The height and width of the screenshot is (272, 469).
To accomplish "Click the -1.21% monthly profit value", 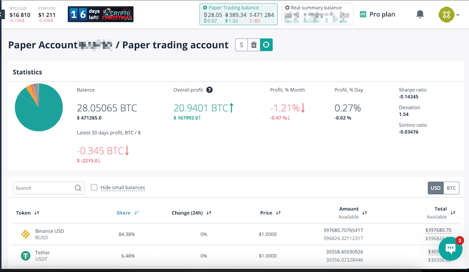I will point(287,108).
